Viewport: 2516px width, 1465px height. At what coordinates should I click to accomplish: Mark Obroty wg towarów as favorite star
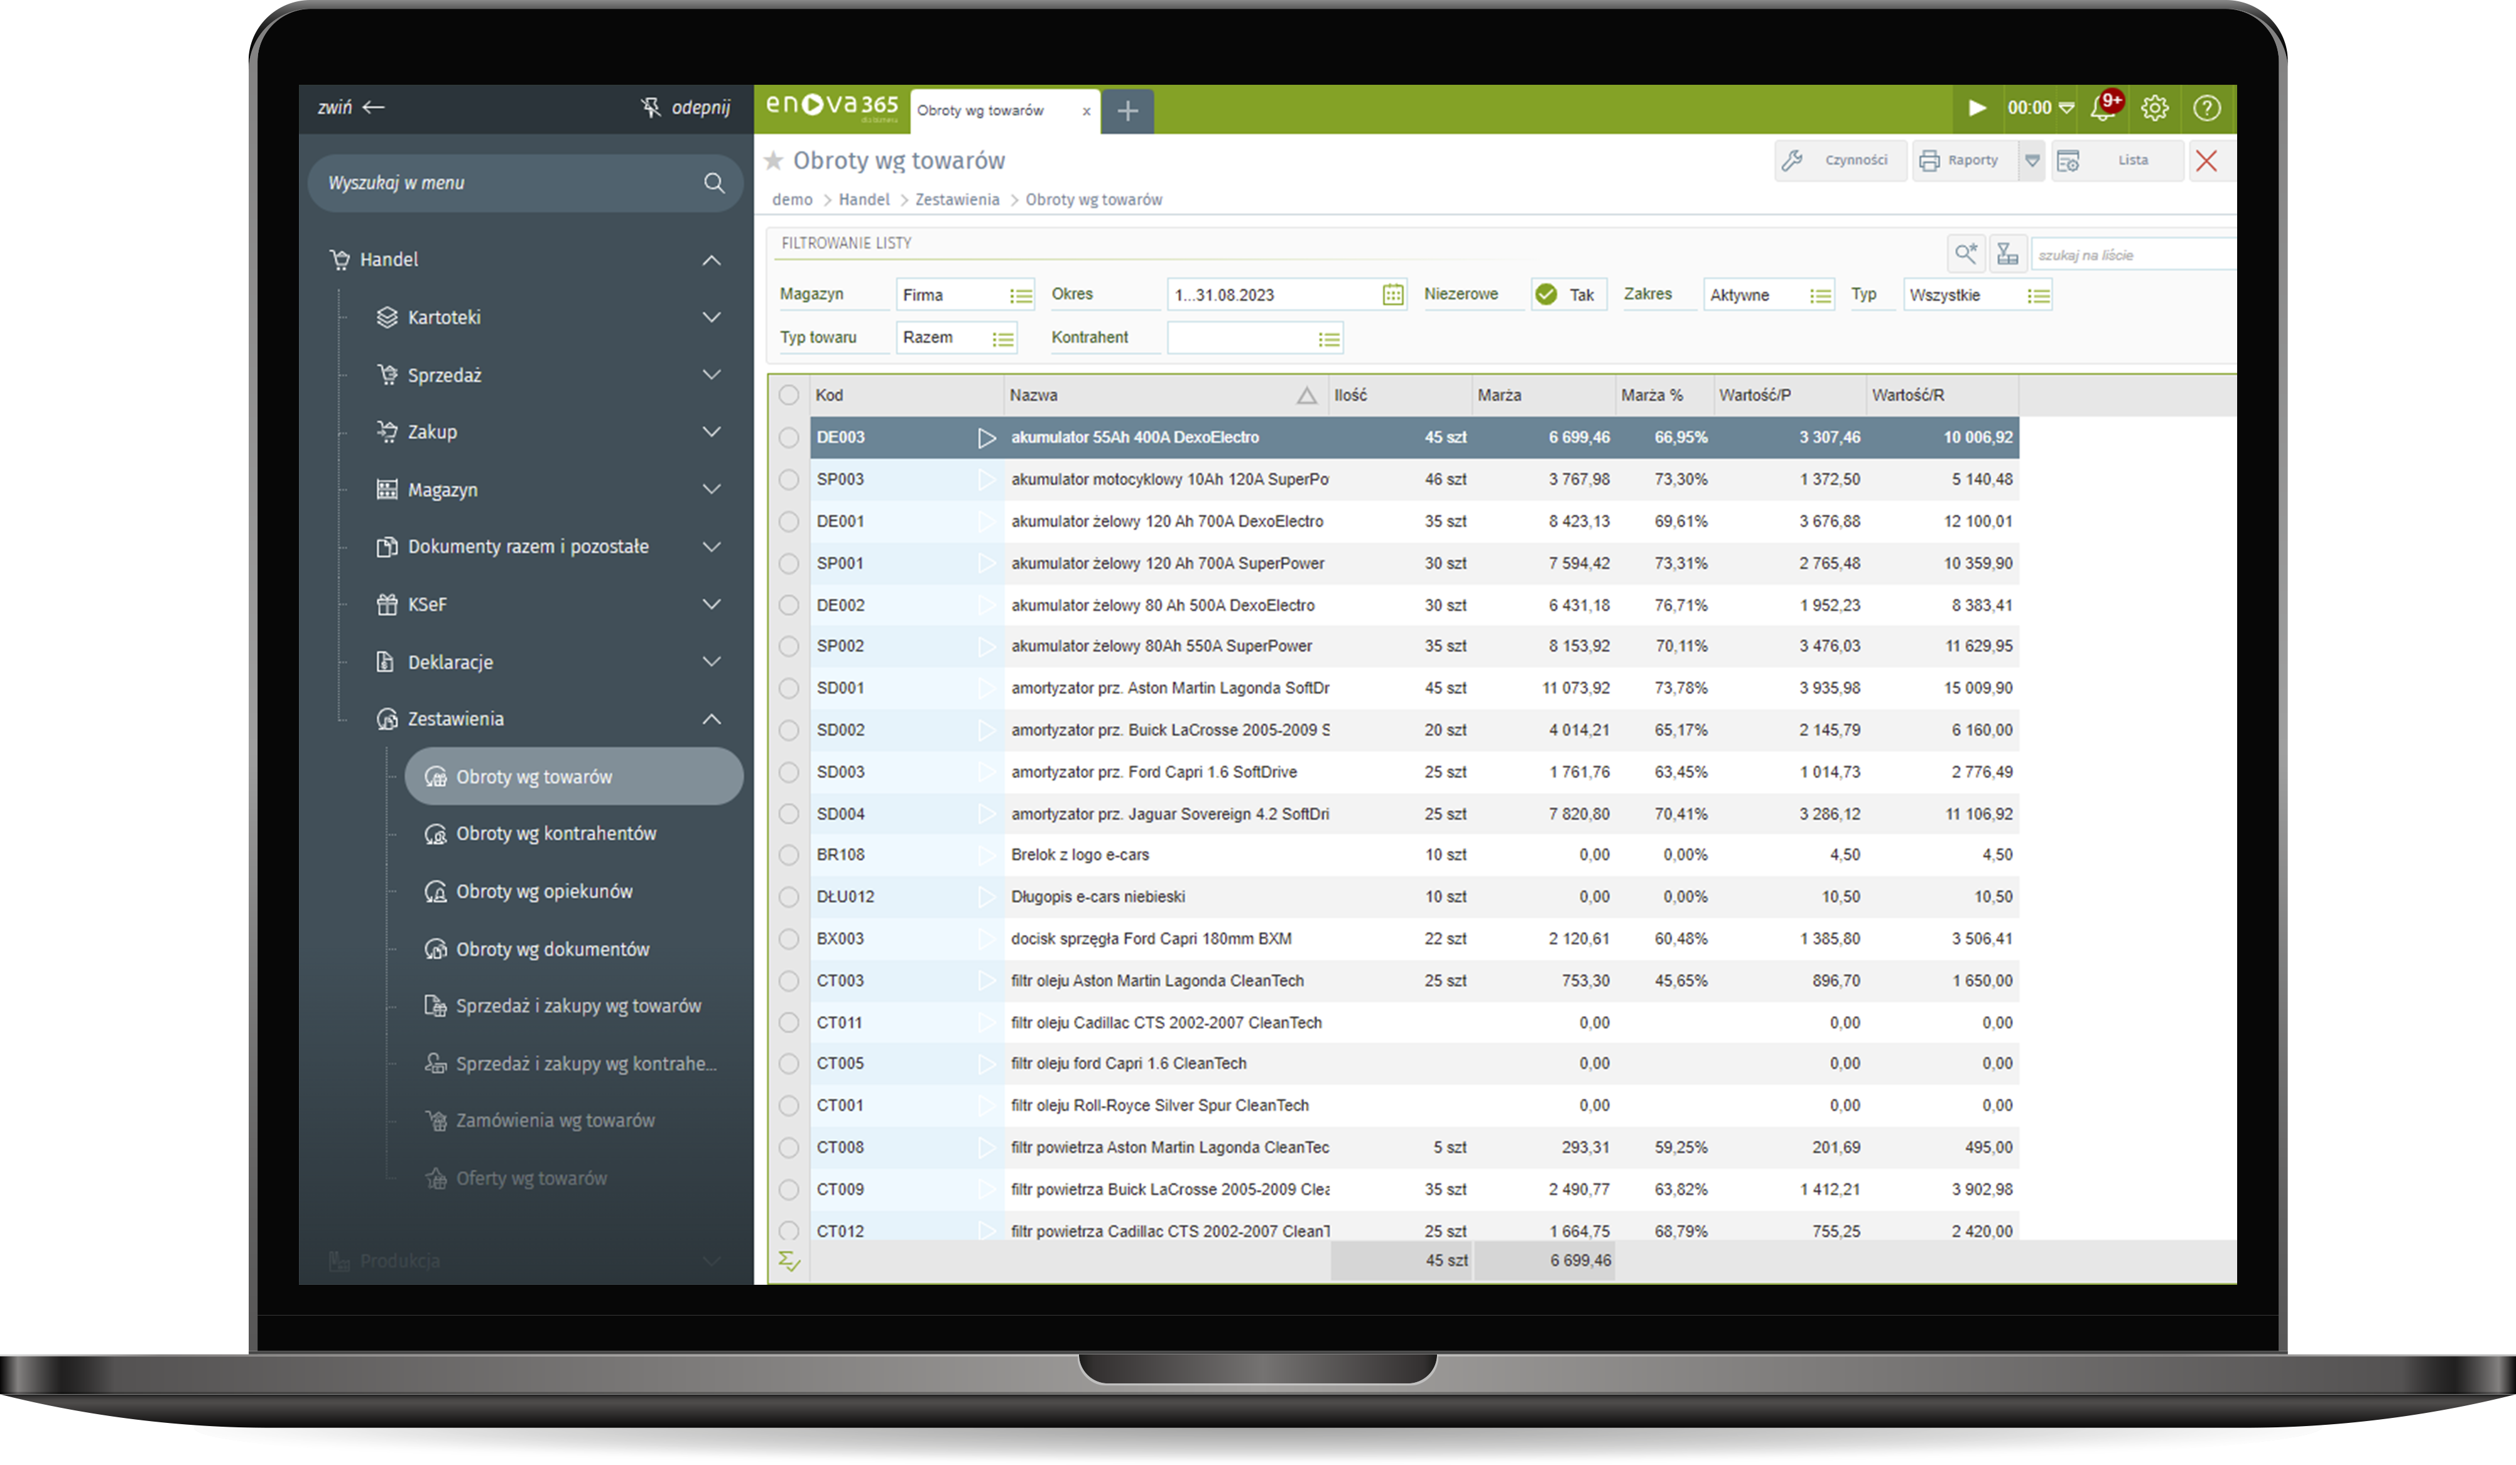773,161
